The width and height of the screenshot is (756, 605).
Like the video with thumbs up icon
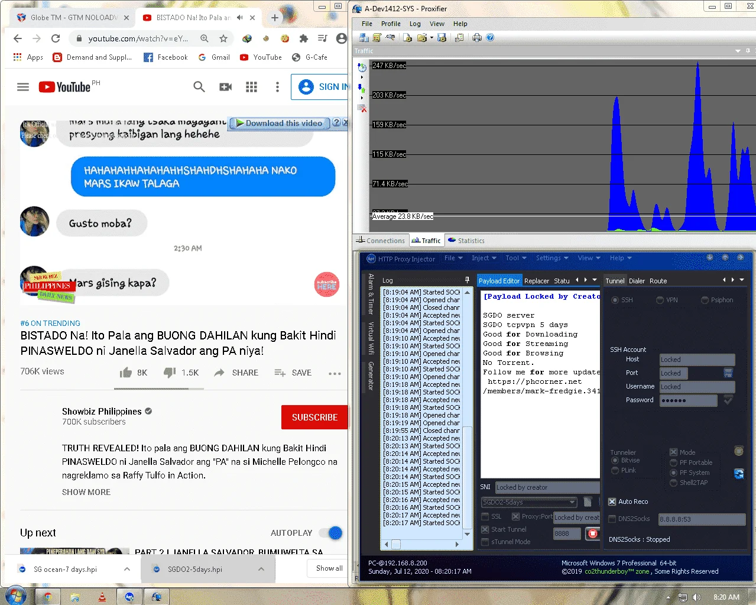126,373
